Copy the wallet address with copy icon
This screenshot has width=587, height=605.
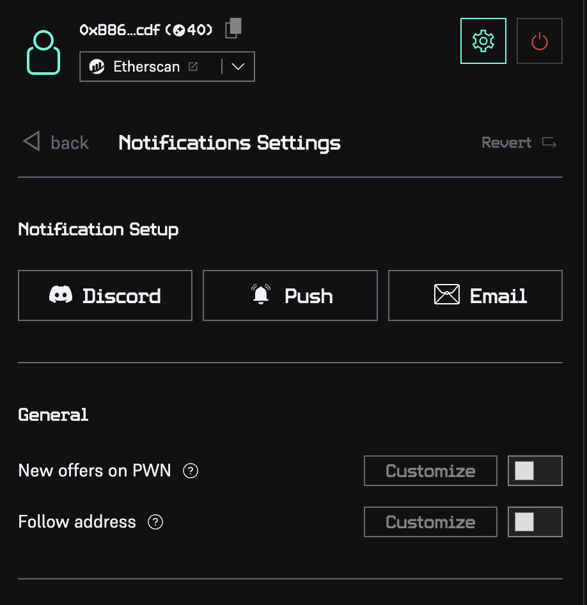234,28
